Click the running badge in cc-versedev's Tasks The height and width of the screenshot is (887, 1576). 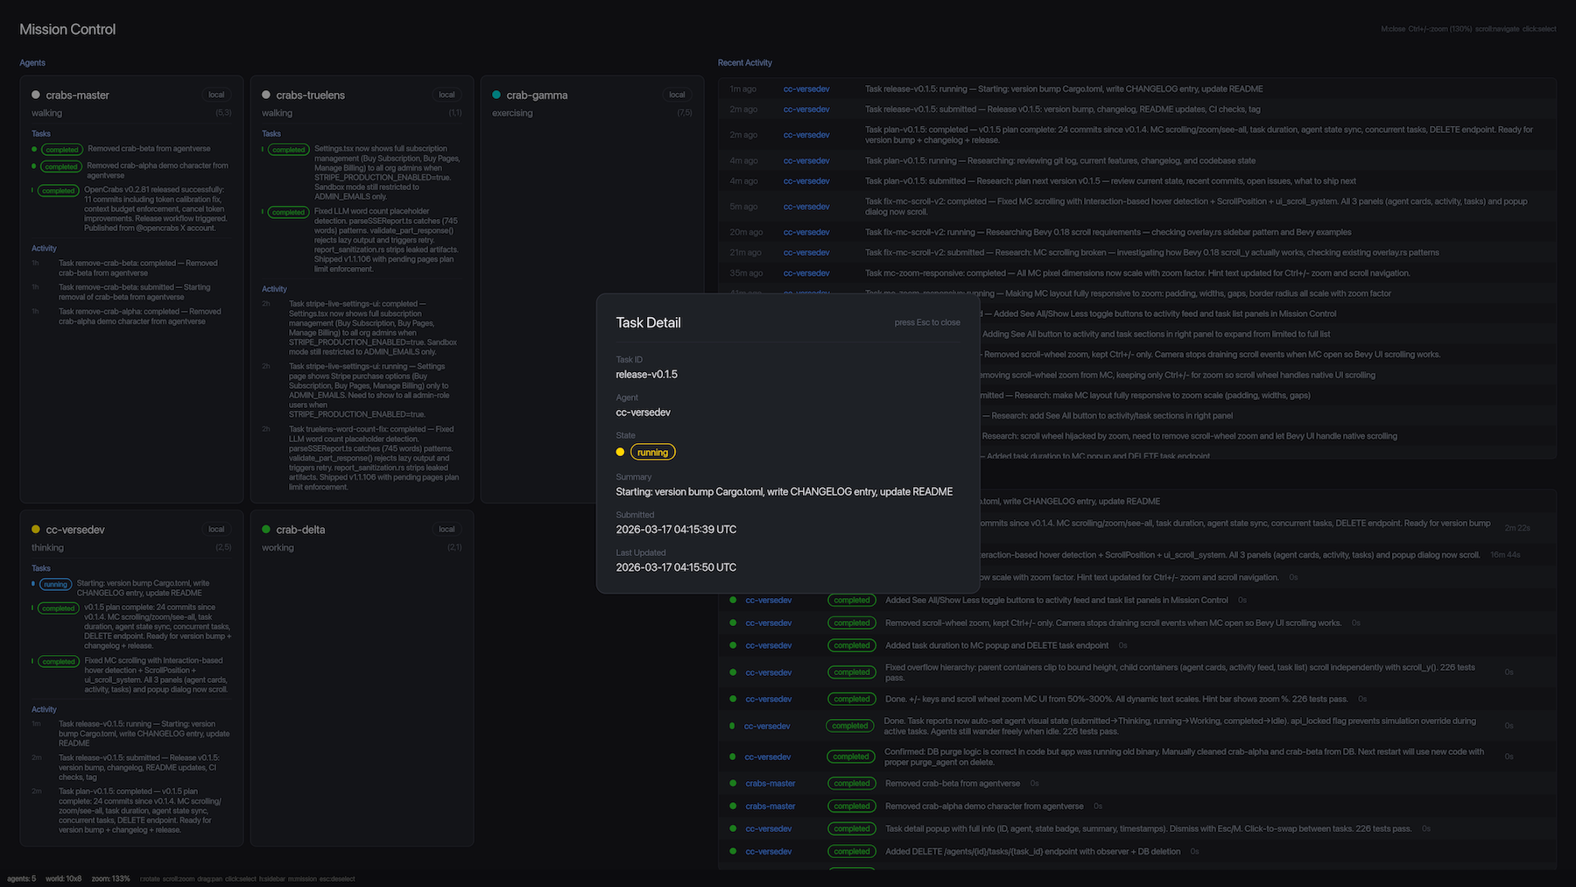55,584
